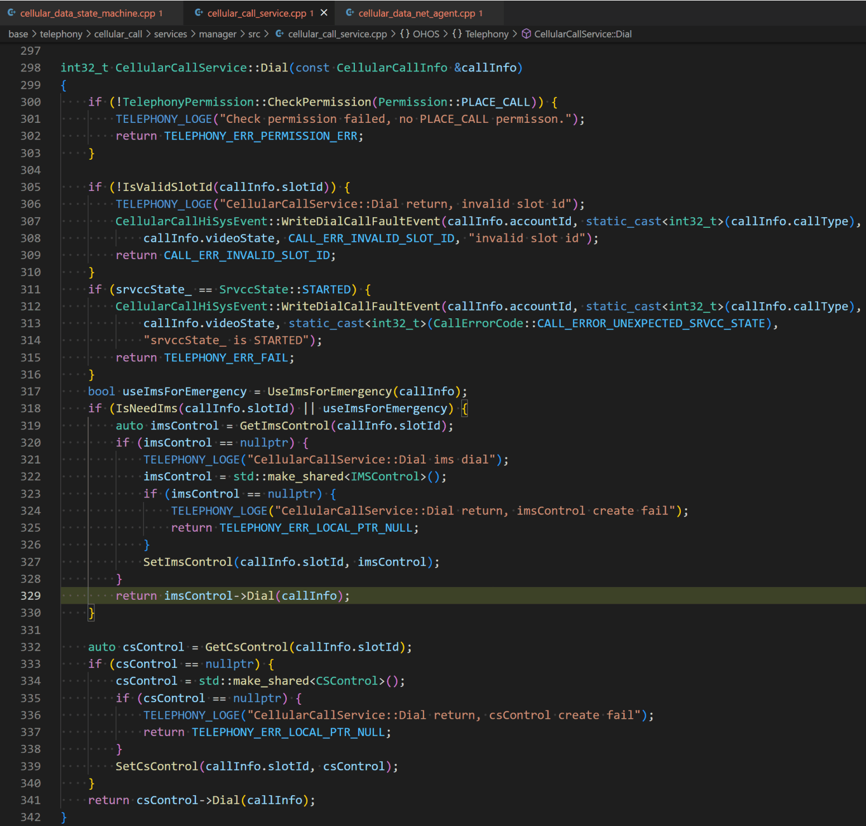Open 'services' breadcrumb segment

[x=170, y=34]
